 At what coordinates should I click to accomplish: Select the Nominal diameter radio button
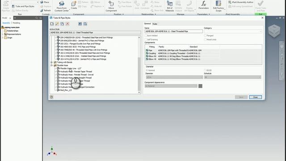tap(147, 70)
